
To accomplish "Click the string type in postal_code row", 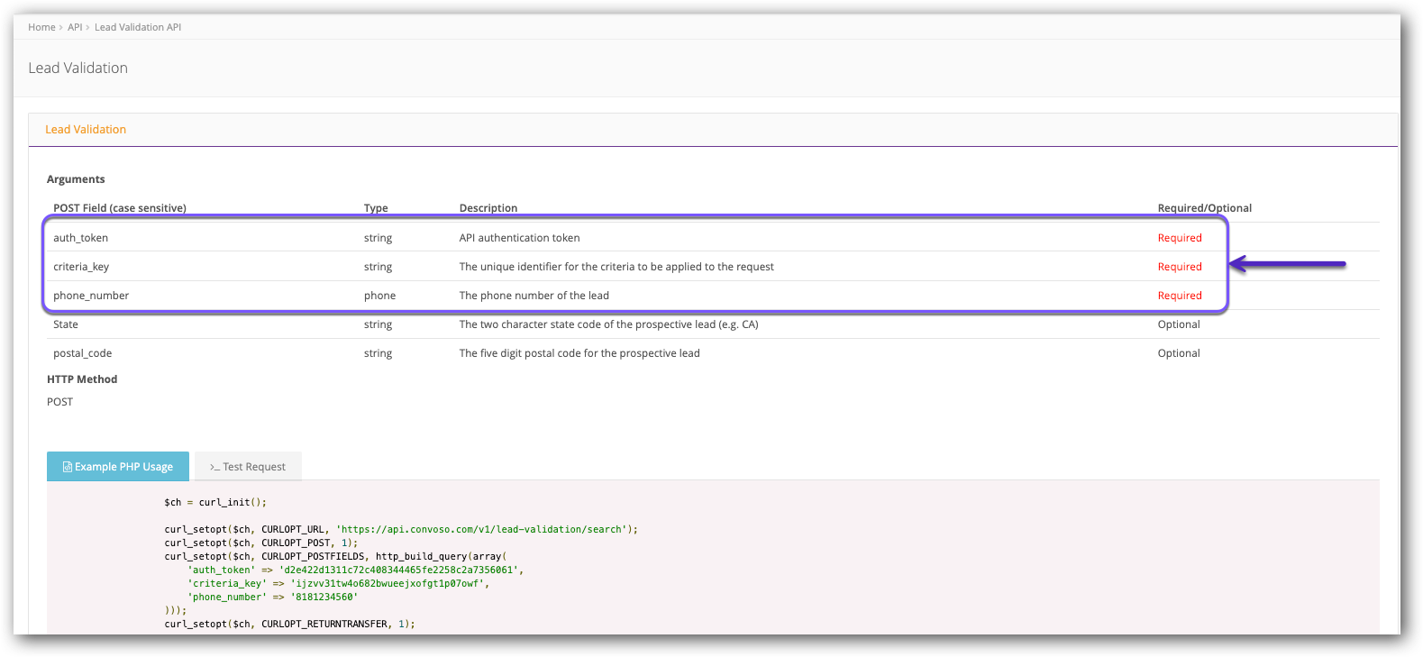I will click(x=378, y=353).
